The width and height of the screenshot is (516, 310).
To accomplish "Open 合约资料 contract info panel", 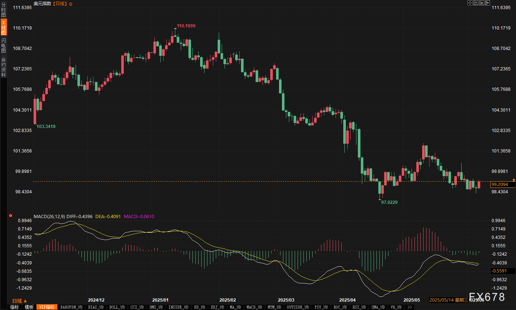I will coord(3,67).
